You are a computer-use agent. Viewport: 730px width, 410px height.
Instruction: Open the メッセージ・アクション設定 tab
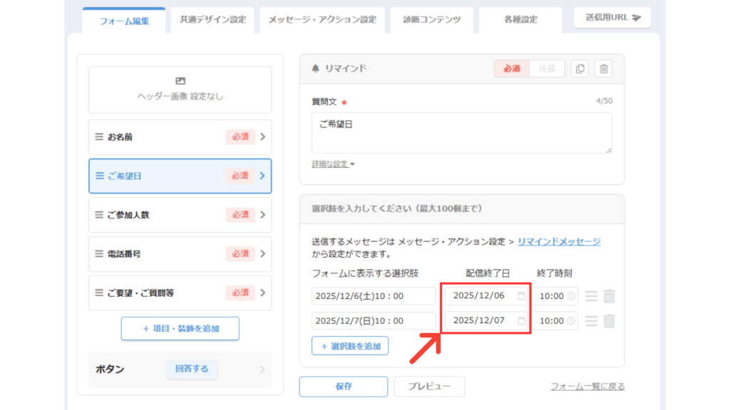coord(322,20)
